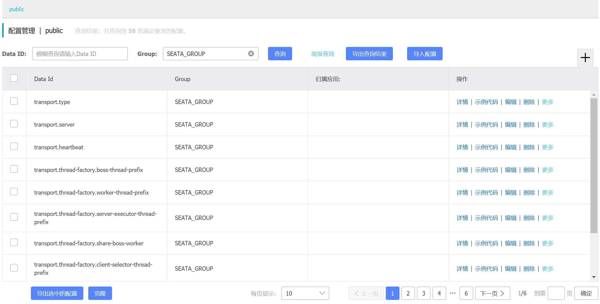Toggle the select-all checkbox in table header
This screenshot has height=304, width=600.
point(14,78)
